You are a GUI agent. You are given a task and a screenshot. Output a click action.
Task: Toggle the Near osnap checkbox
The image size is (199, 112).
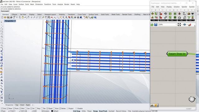(x=7, y=109)
